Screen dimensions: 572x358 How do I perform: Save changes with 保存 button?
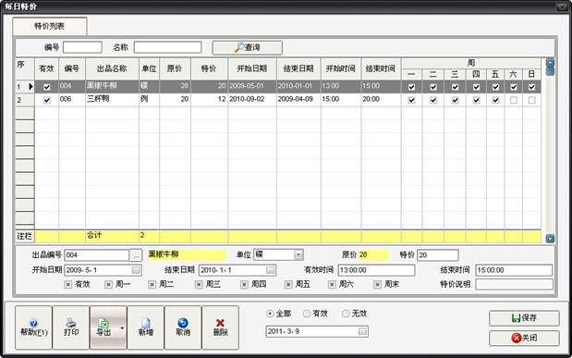click(524, 318)
